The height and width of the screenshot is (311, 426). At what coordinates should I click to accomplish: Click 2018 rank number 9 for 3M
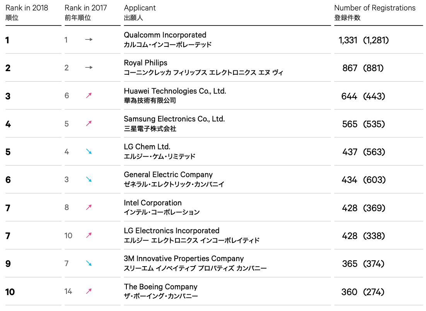pyautogui.click(x=8, y=264)
